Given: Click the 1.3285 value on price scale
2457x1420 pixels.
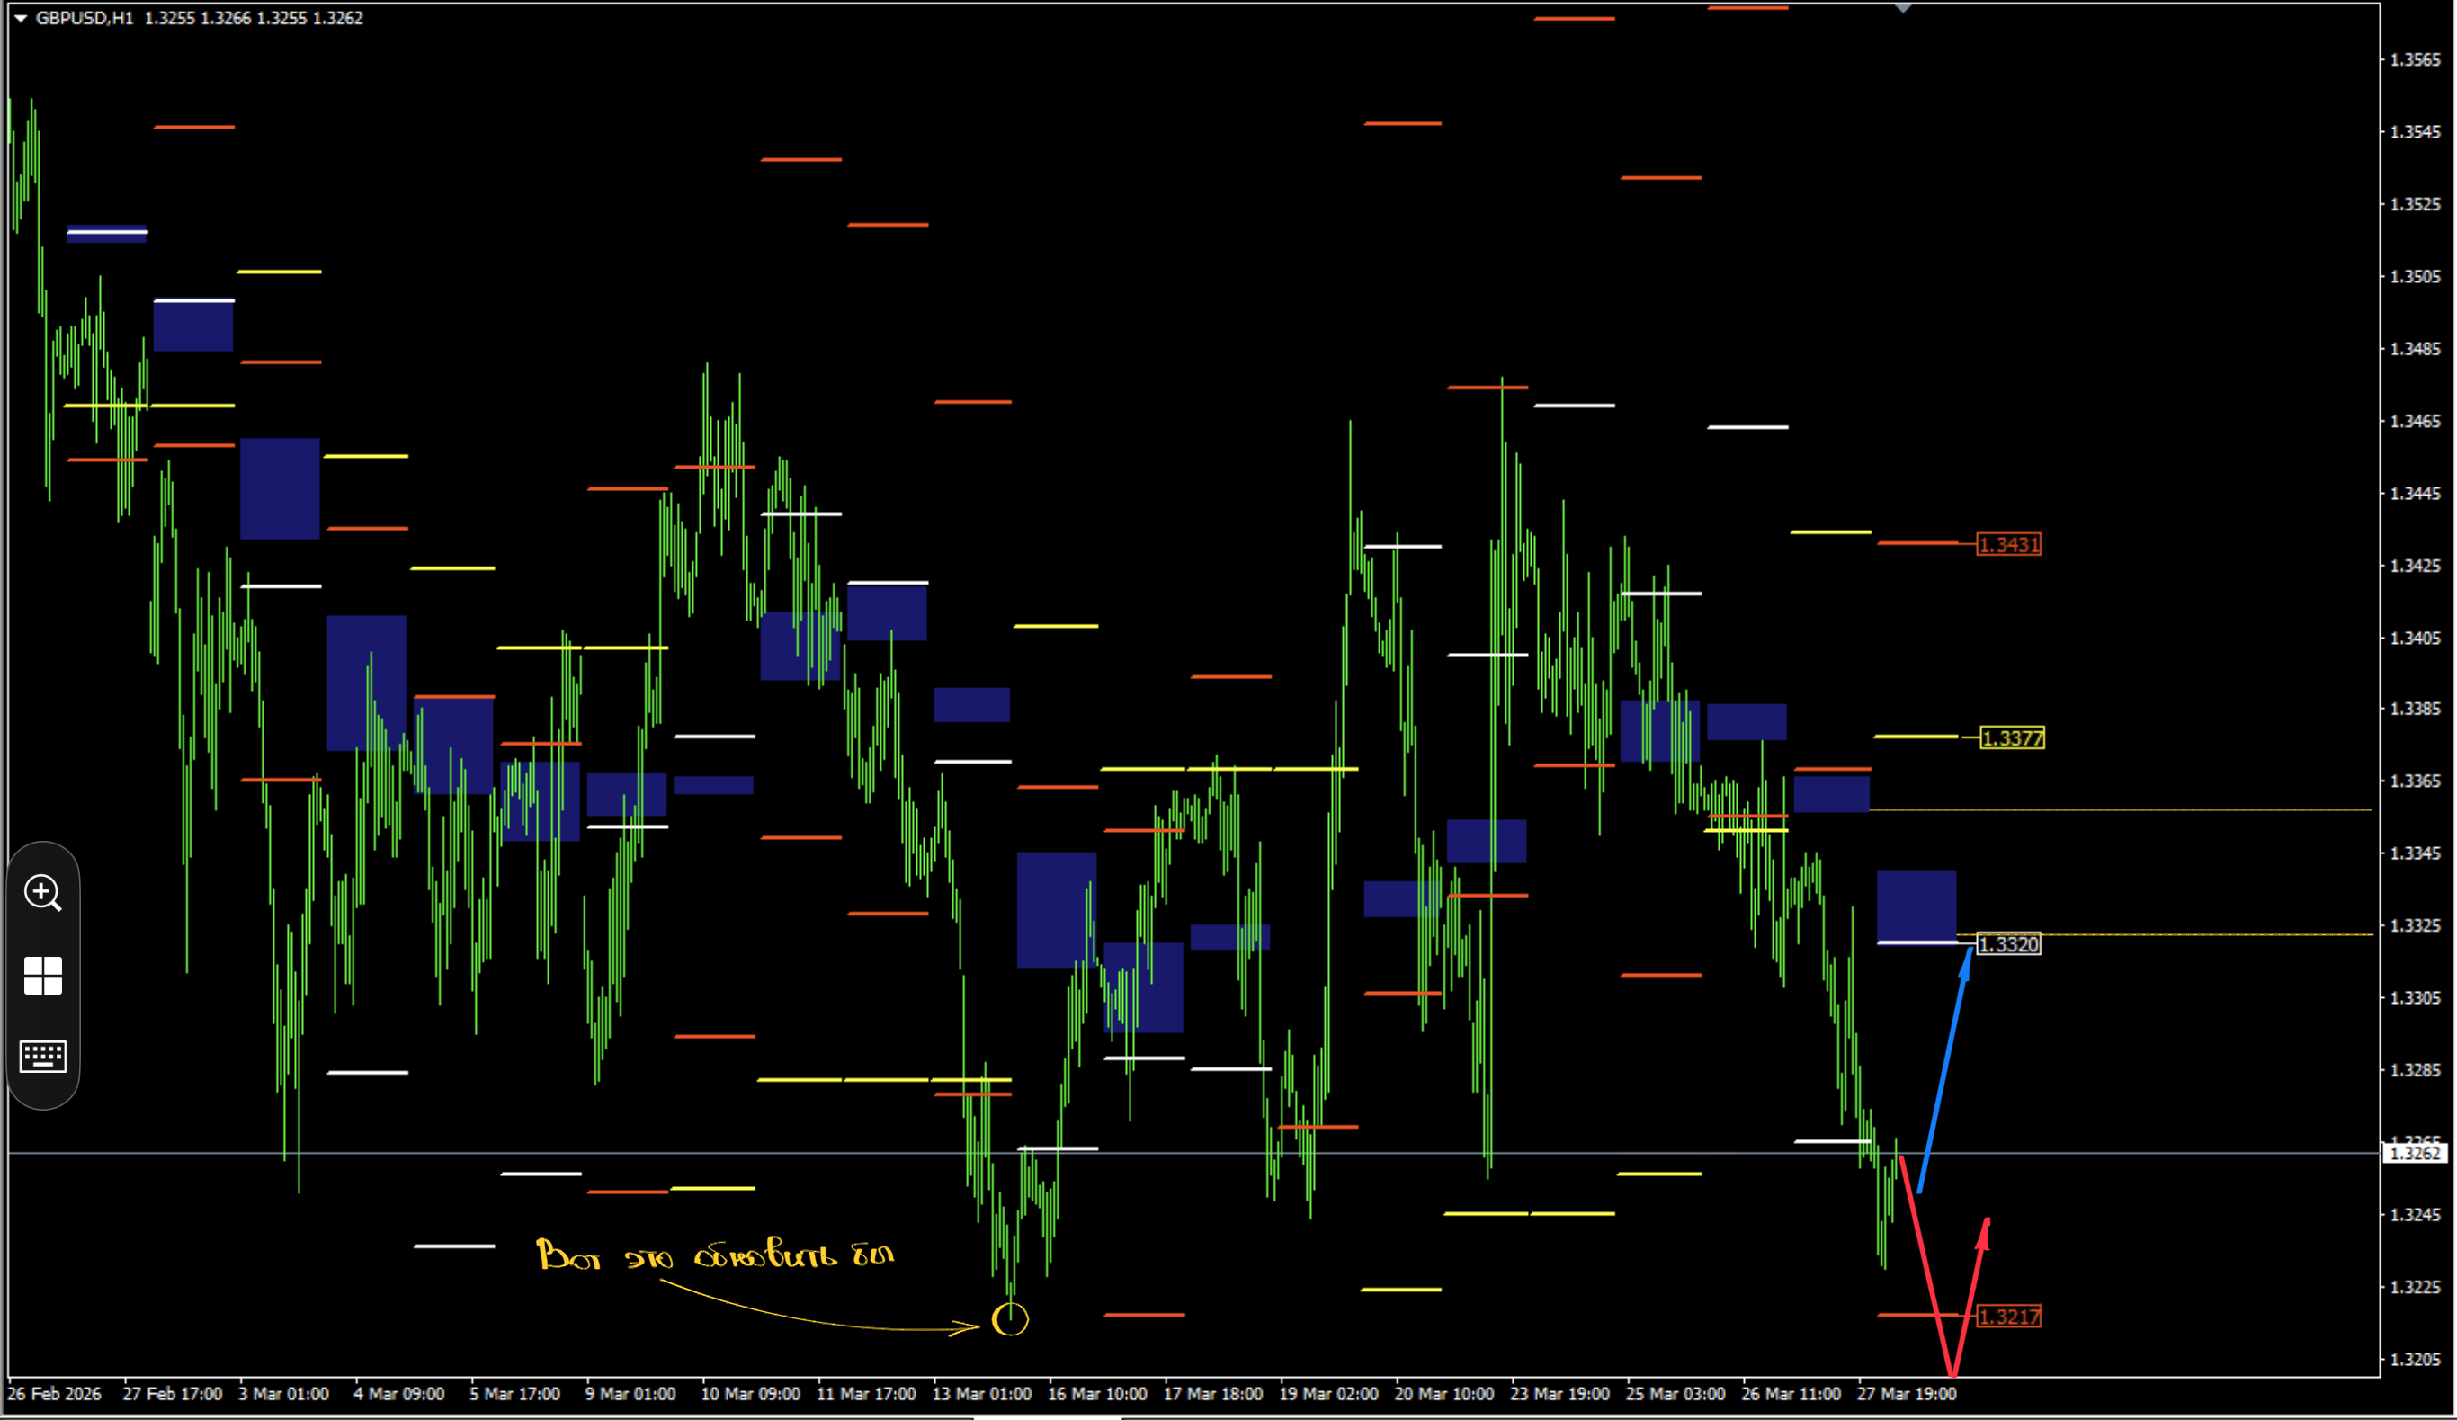Looking at the screenshot, I should pyautogui.click(x=2415, y=1070).
